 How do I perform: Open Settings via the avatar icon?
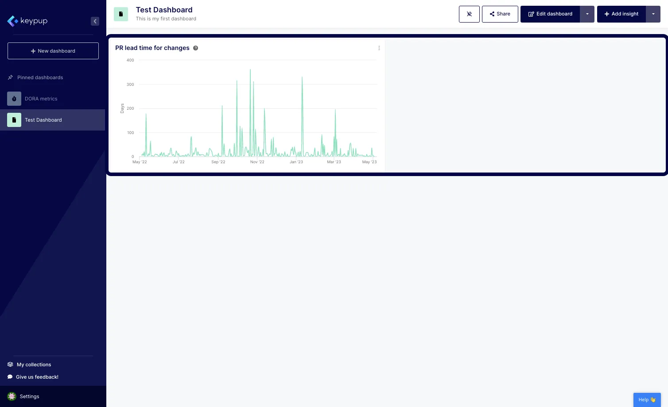click(x=12, y=396)
